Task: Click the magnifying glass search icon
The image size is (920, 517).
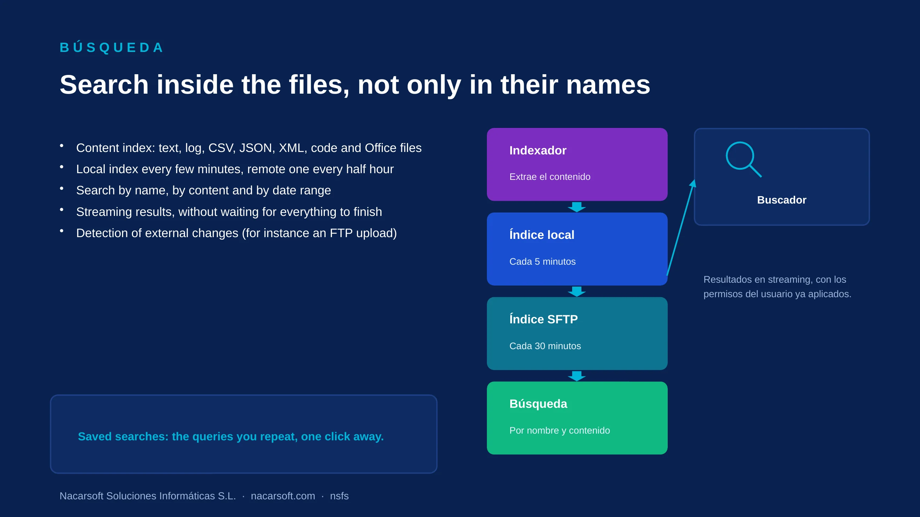Action: click(x=743, y=159)
